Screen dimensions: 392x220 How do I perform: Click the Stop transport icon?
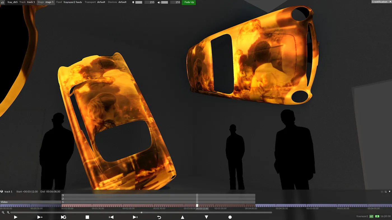(87, 217)
